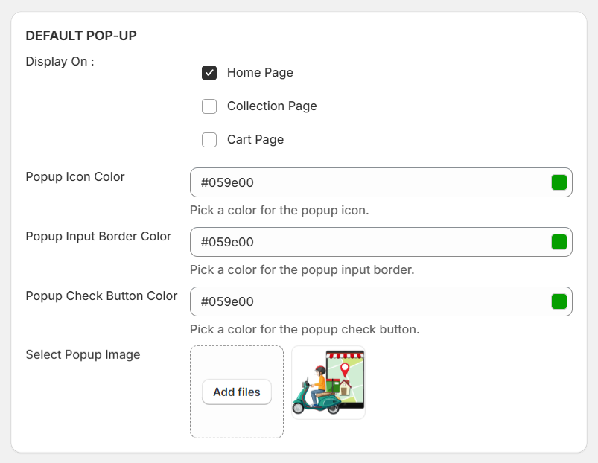Click the Collection Page label text
598x463 pixels.
(272, 106)
